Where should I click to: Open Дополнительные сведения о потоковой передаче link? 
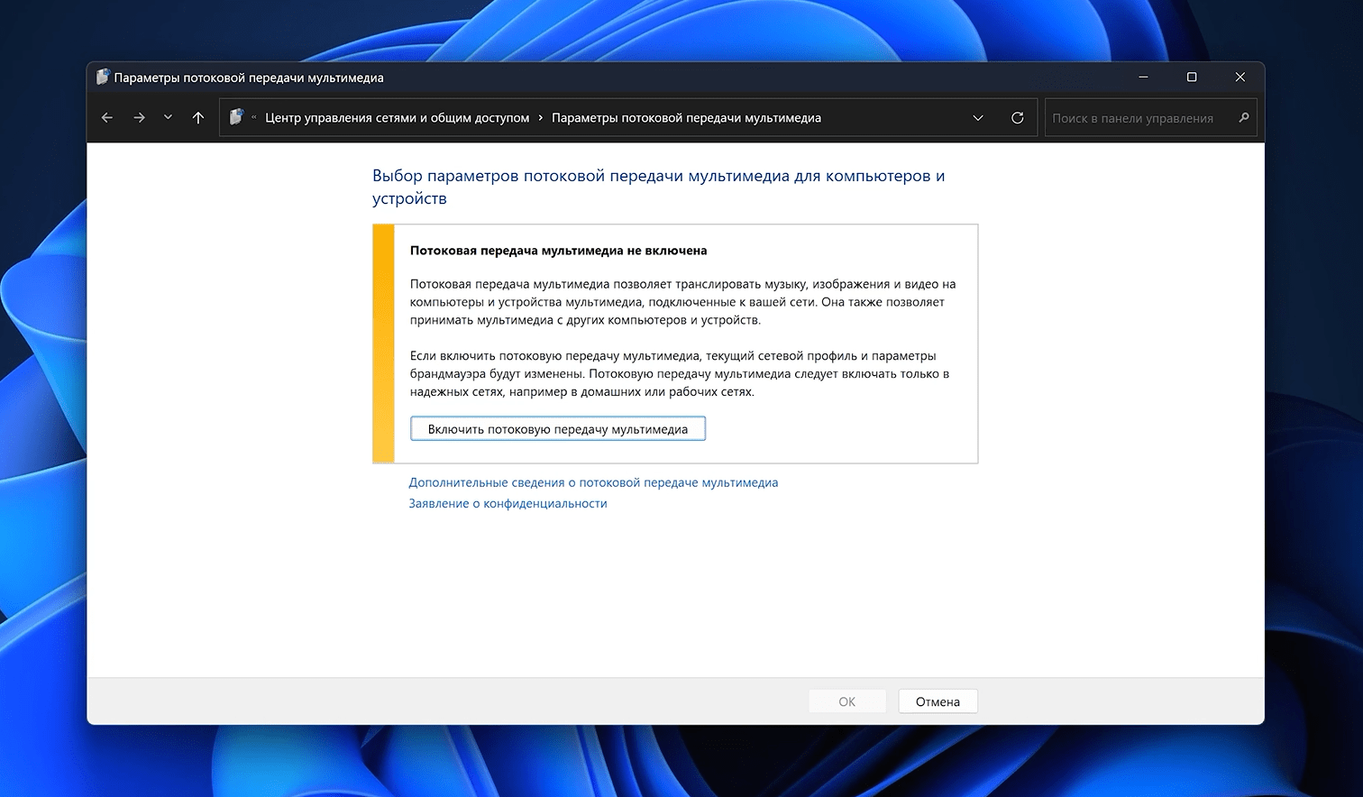(593, 482)
